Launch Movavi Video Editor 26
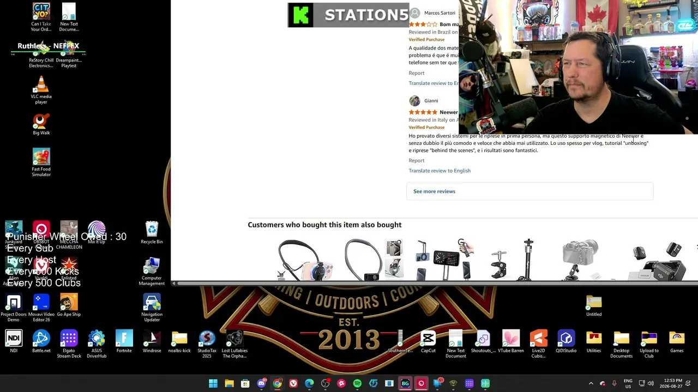 tap(41, 308)
